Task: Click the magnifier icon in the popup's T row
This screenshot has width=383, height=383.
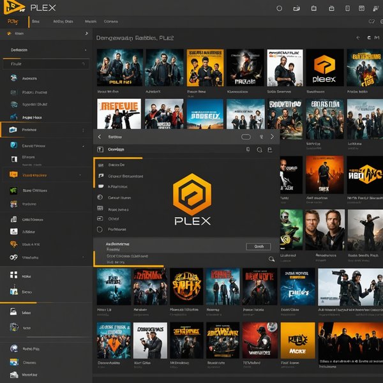Action: coord(259,150)
